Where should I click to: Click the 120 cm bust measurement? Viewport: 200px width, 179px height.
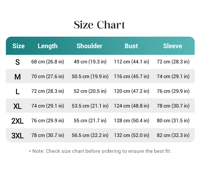coord(131,91)
